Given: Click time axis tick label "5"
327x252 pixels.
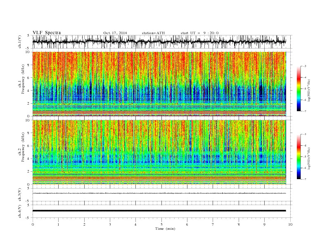Looking at the screenshot, I should tap(161, 224).
